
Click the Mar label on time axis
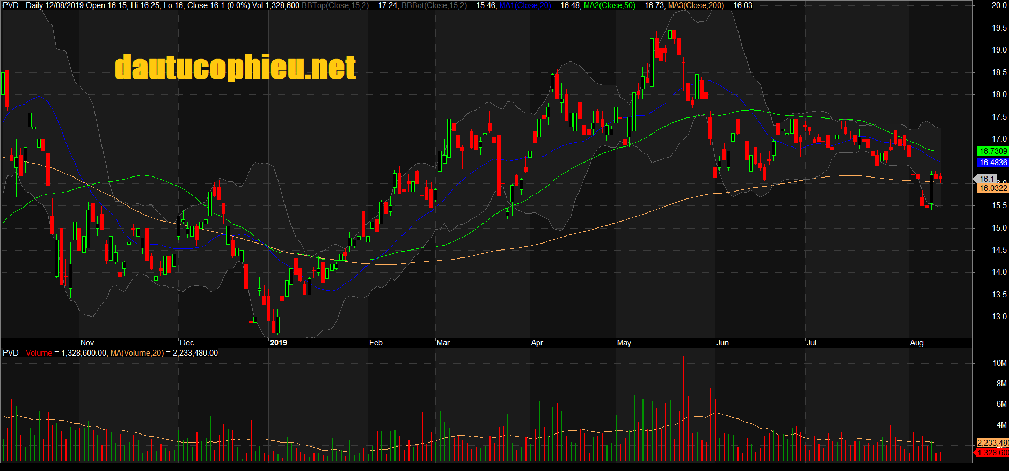443,343
